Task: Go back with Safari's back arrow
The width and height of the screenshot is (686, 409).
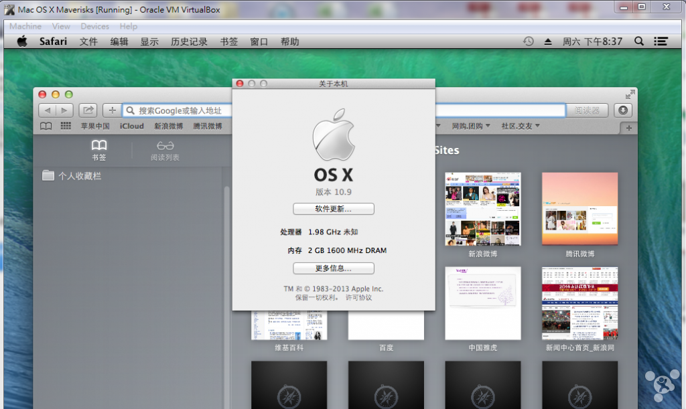Action: pos(48,110)
